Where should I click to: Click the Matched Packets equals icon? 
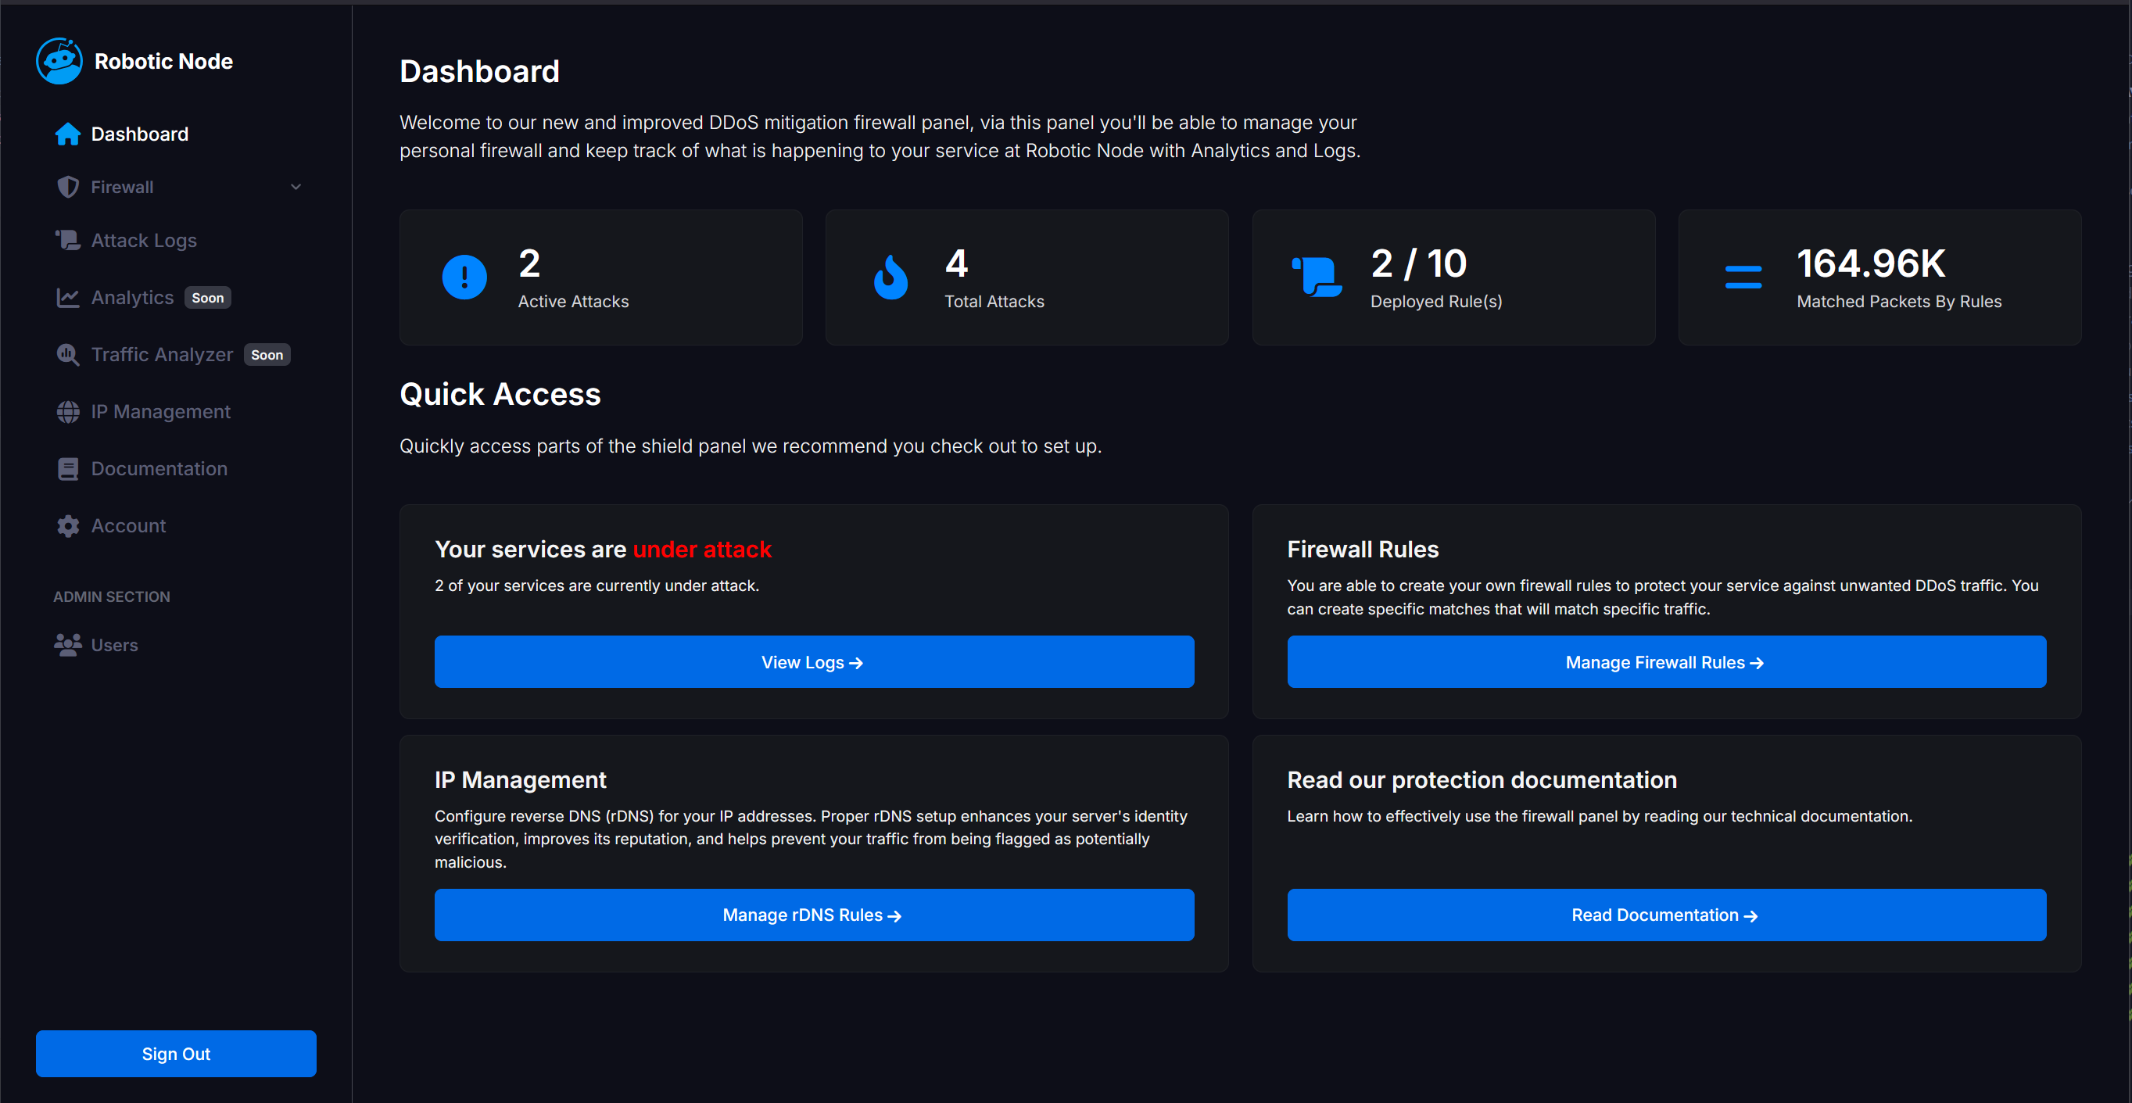click(x=1743, y=278)
